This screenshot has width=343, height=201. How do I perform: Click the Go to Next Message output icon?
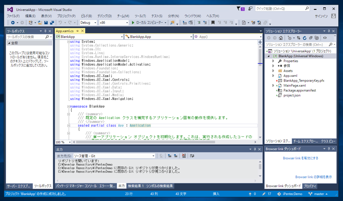click(x=176, y=156)
